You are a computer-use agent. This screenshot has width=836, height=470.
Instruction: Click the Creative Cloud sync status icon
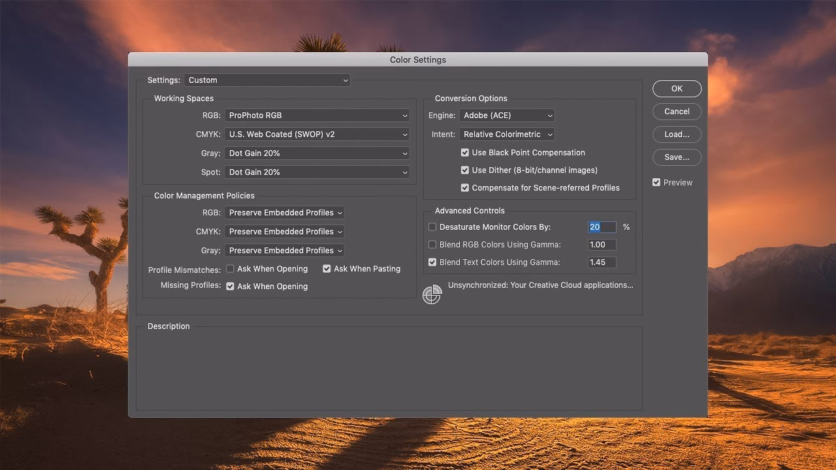coord(432,294)
